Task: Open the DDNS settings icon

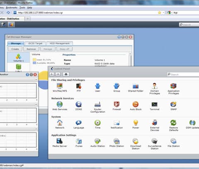Action: pyautogui.click(x=79, y=106)
